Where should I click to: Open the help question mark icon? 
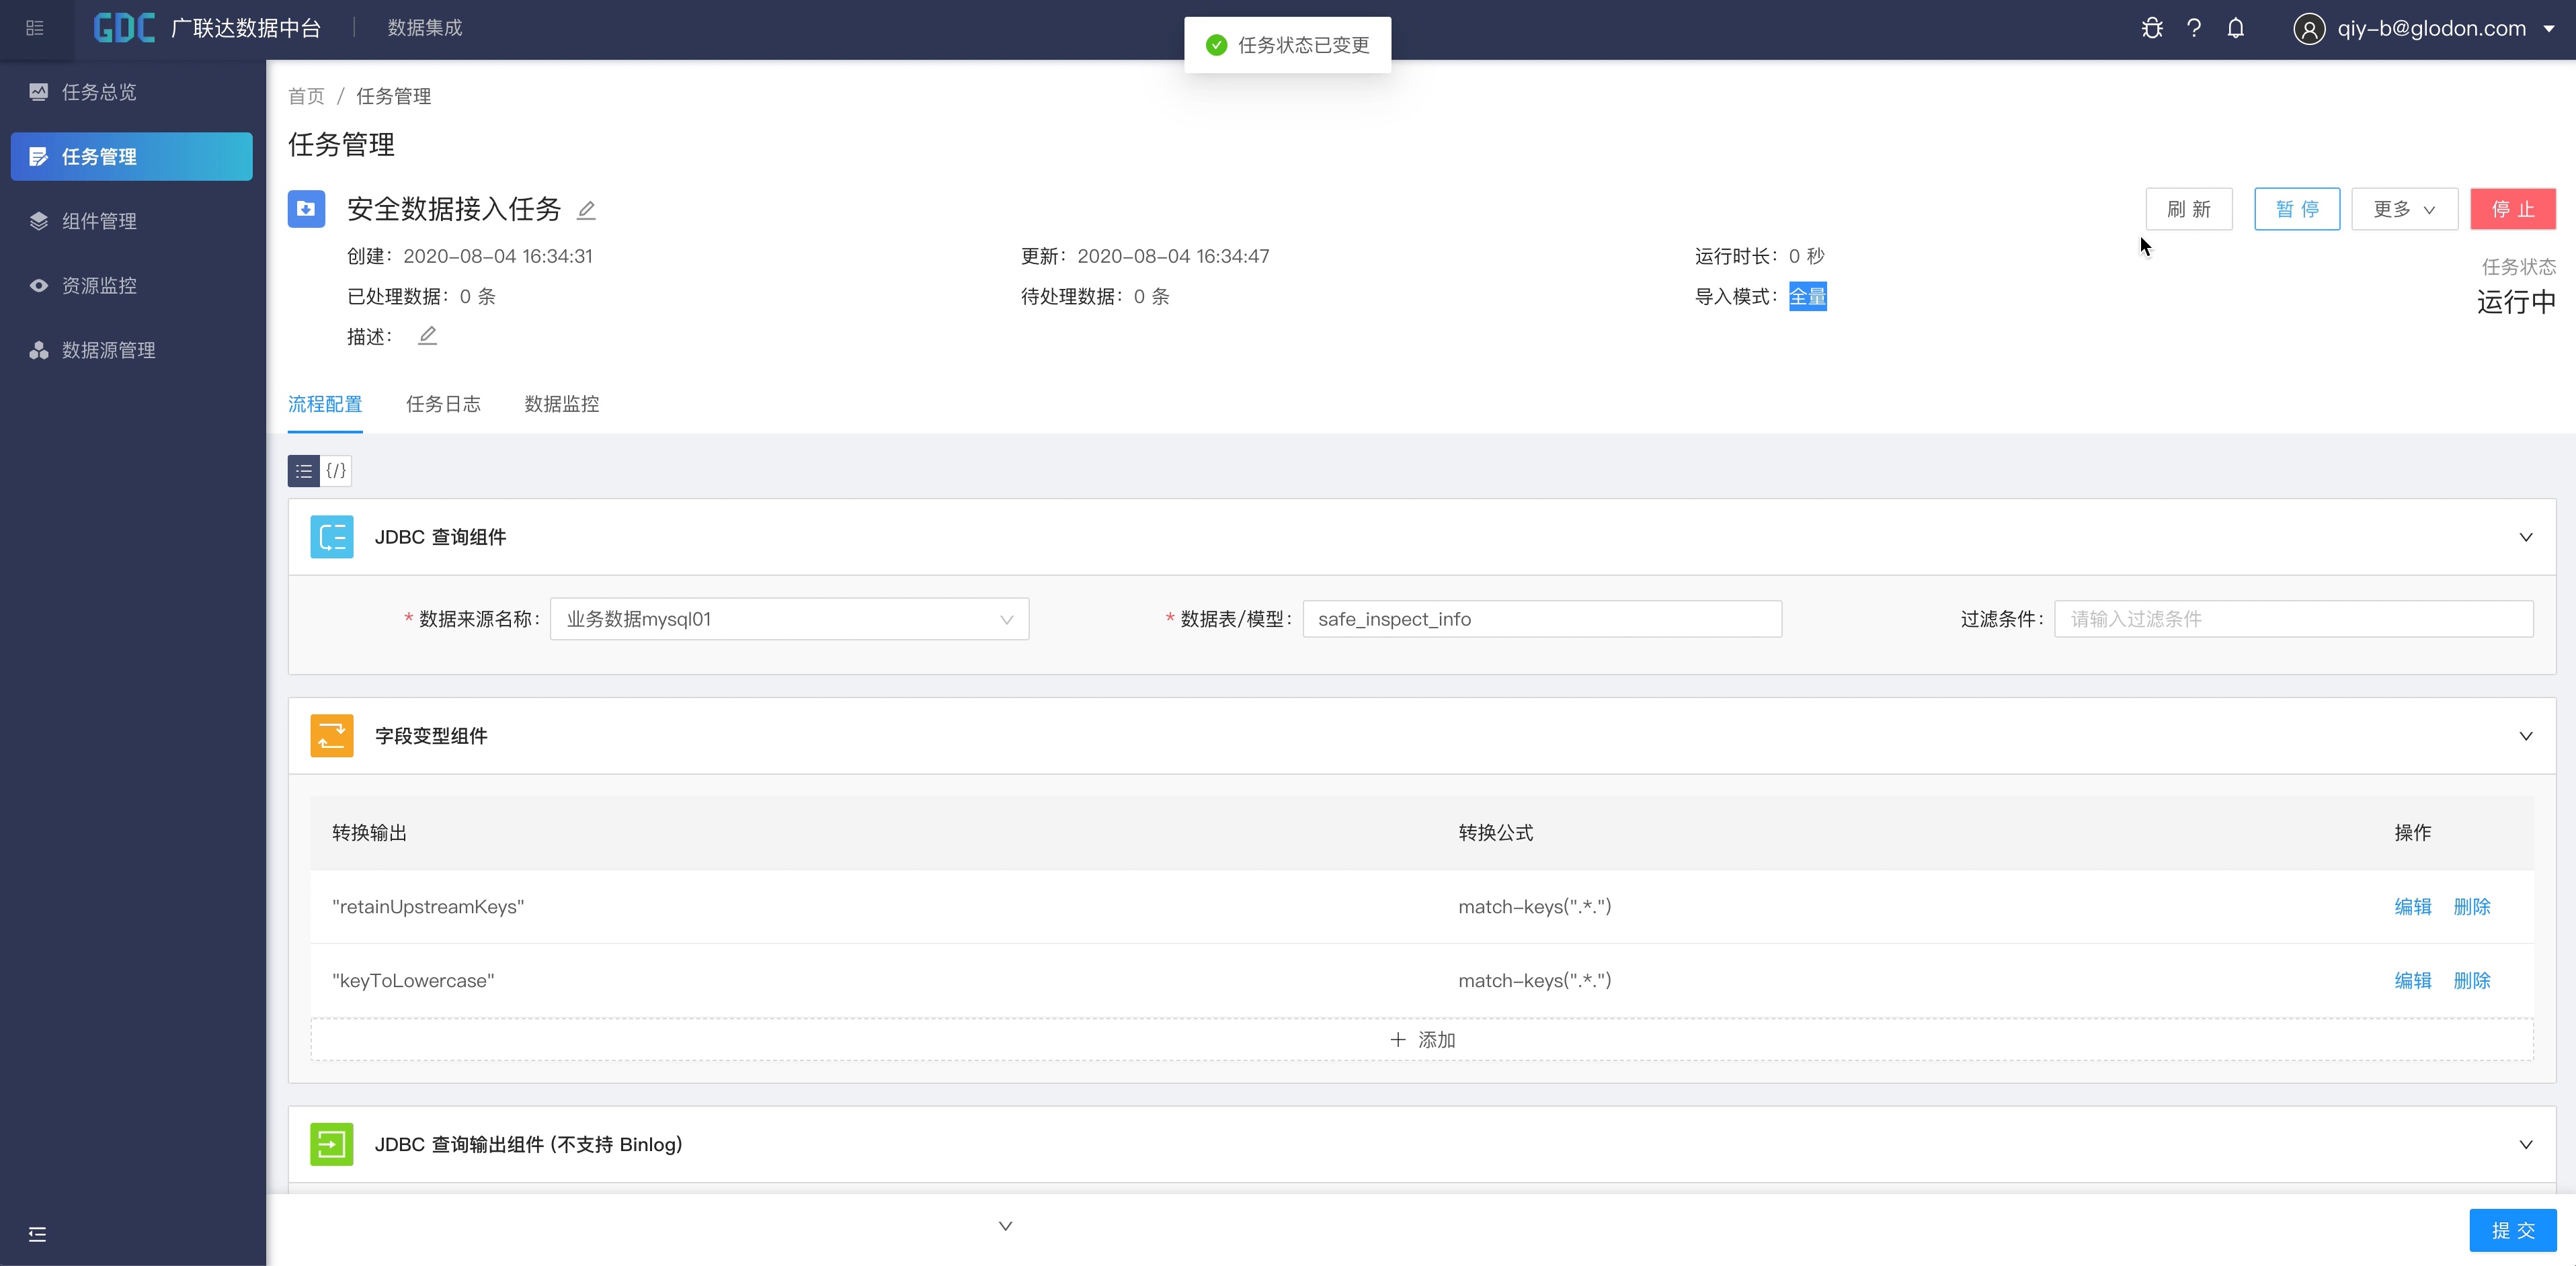(2194, 28)
